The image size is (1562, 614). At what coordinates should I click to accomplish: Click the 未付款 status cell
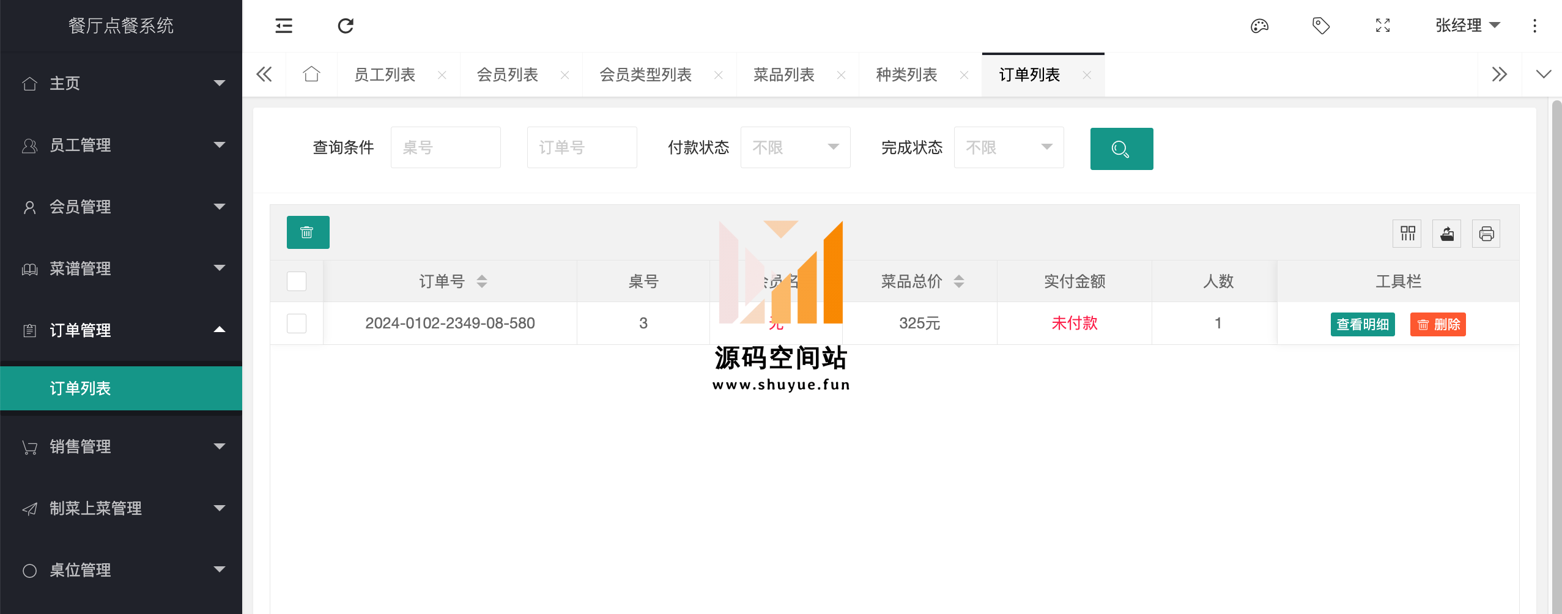pos(1075,323)
